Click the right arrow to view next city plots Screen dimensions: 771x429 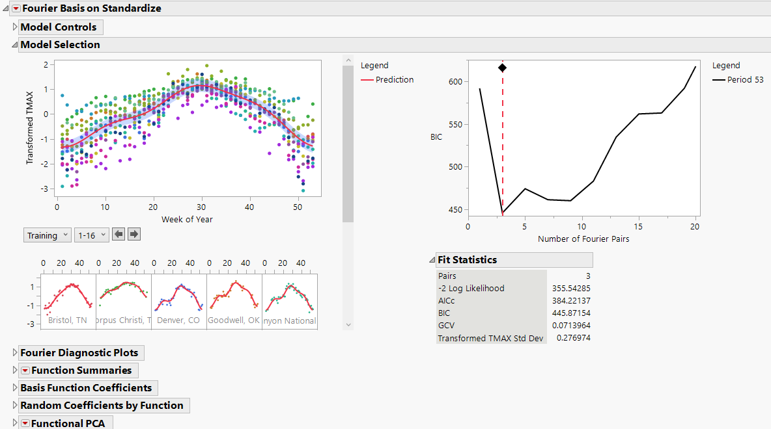133,234
